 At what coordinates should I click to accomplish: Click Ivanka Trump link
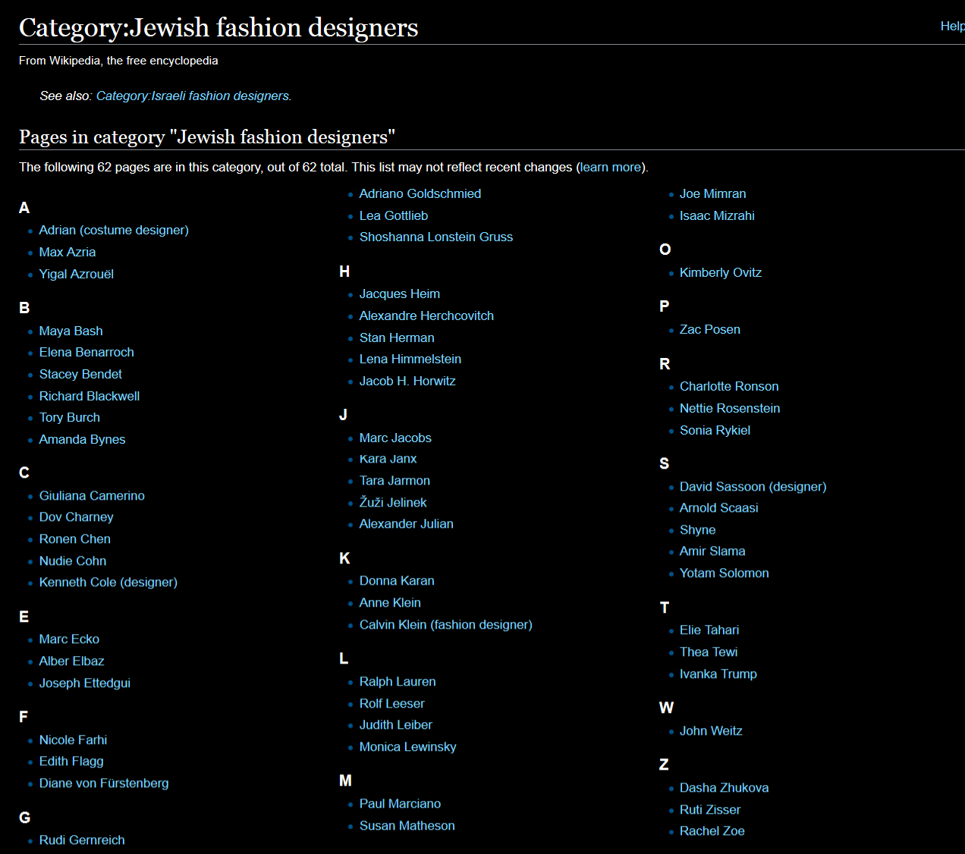718,673
